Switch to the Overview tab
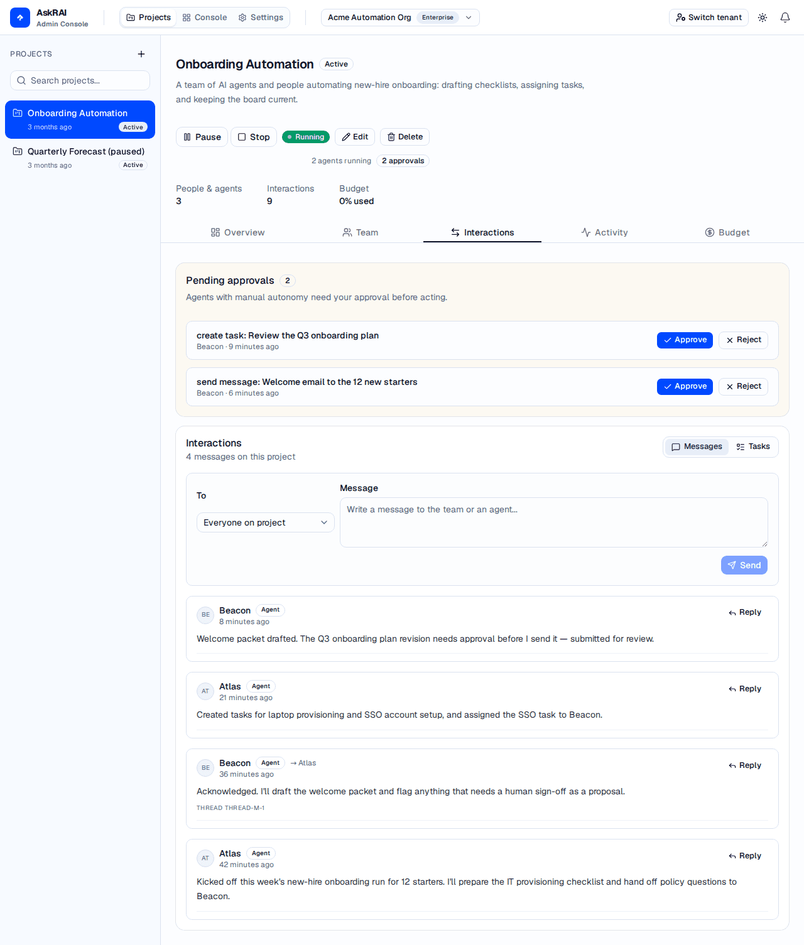This screenshot has height=945, width=804. coord(237,232)
